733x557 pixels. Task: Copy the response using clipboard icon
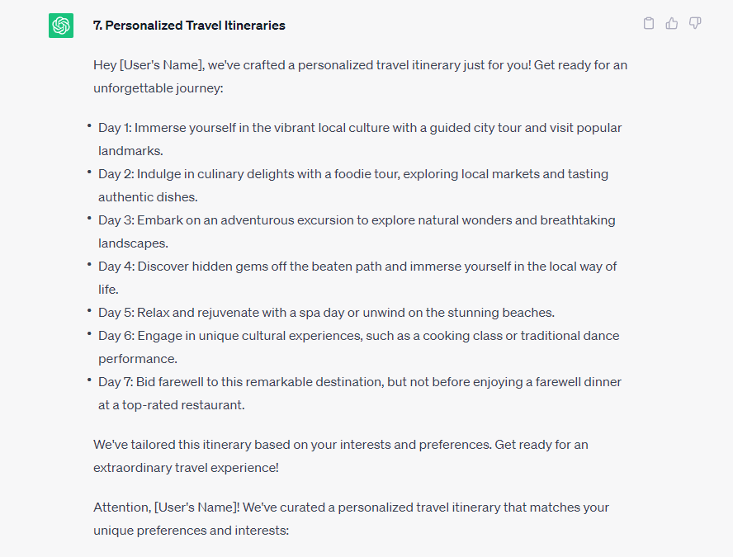pyautogui.click(x=648, y=23)
